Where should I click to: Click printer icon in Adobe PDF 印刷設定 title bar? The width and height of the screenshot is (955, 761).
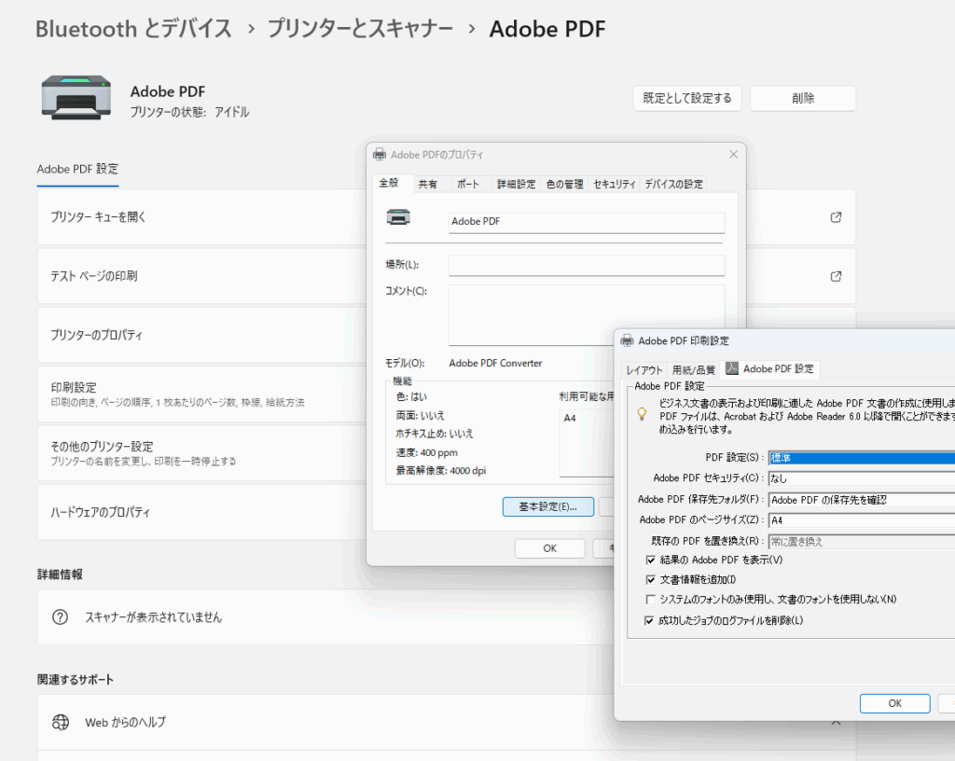coord(628,340)
